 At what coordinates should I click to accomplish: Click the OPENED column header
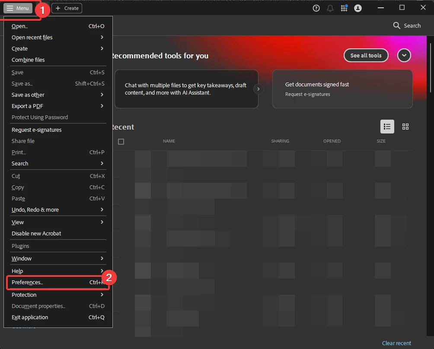(332, 141)
